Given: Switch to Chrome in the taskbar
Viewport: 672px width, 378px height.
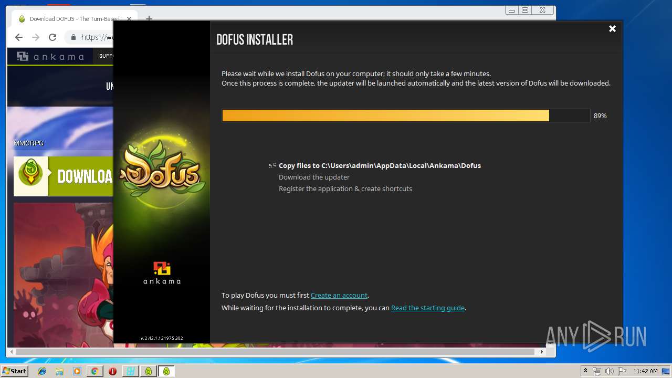Looking at the screenshot, I should (95, 371).
